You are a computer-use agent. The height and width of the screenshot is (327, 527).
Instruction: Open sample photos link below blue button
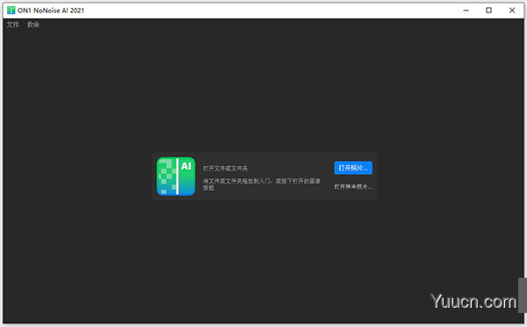click(353, 186)
